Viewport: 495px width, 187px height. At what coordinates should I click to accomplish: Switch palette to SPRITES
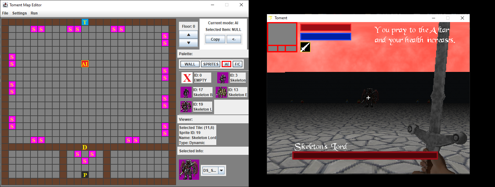pyautogui.click(x=211, y=64)
